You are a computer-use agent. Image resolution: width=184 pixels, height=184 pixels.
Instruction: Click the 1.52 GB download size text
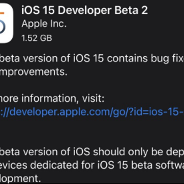[37, 38]
